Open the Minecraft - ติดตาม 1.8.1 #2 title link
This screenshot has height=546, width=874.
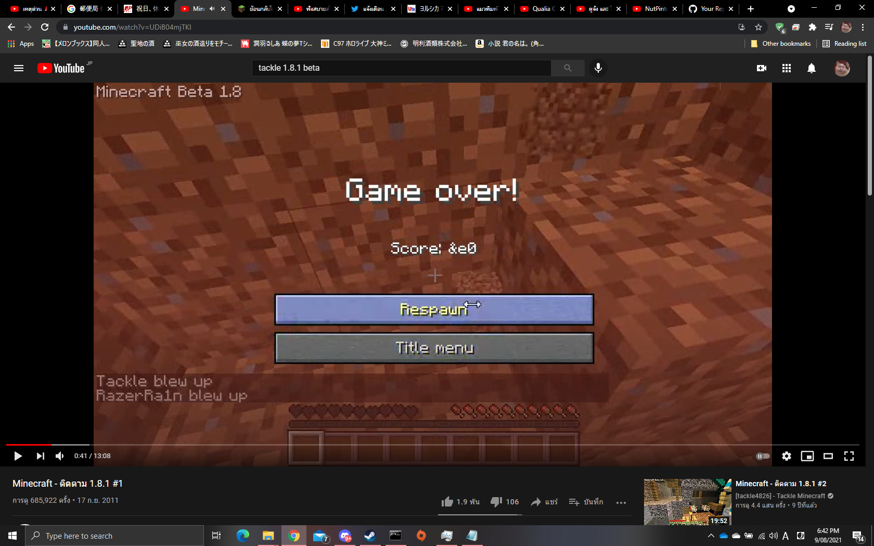coord(781,484)
